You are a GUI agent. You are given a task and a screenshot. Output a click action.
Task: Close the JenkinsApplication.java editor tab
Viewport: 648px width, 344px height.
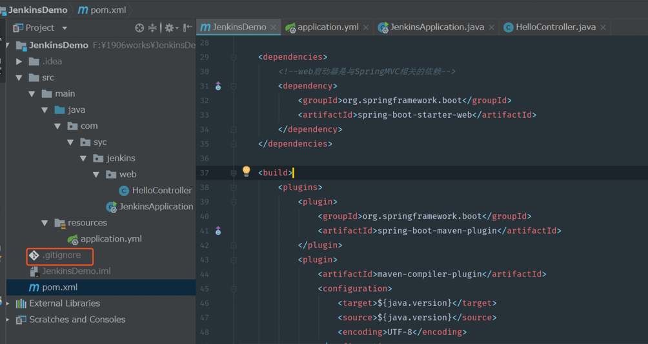tap(491, 28)
